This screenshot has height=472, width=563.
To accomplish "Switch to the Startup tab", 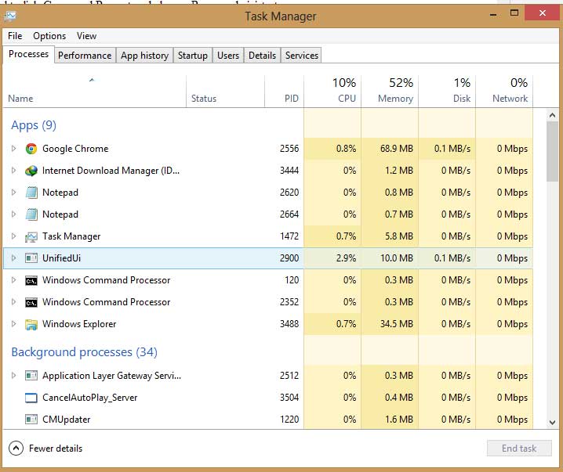I will click(193, 56).
